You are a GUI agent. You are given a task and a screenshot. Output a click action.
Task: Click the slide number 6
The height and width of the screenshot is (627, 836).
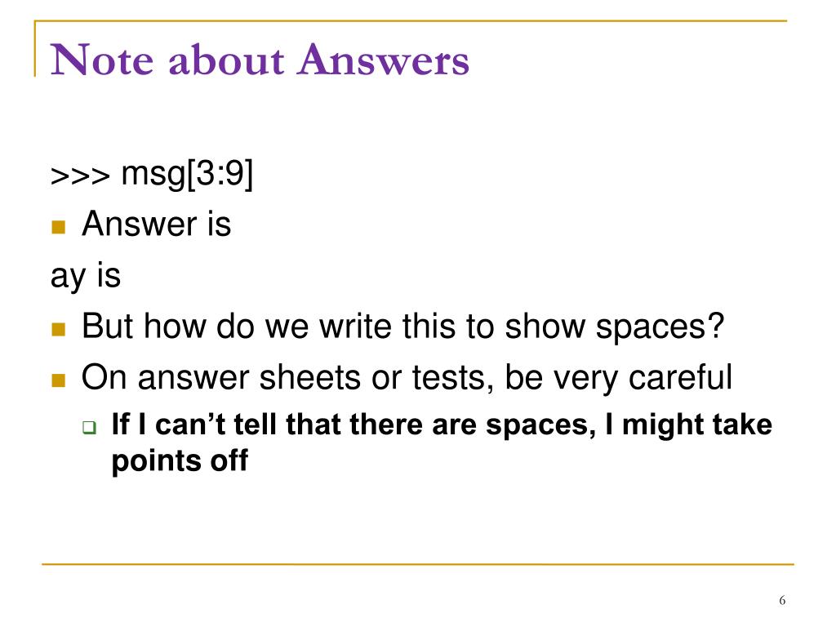point(782,600)
